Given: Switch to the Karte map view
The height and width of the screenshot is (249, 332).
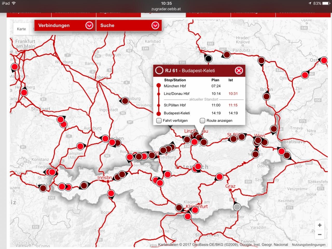Looking at the screenshot, I should click(x=21, y=29).
